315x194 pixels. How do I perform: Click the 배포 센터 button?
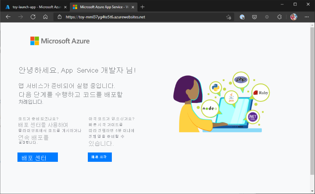coord(37,157)
